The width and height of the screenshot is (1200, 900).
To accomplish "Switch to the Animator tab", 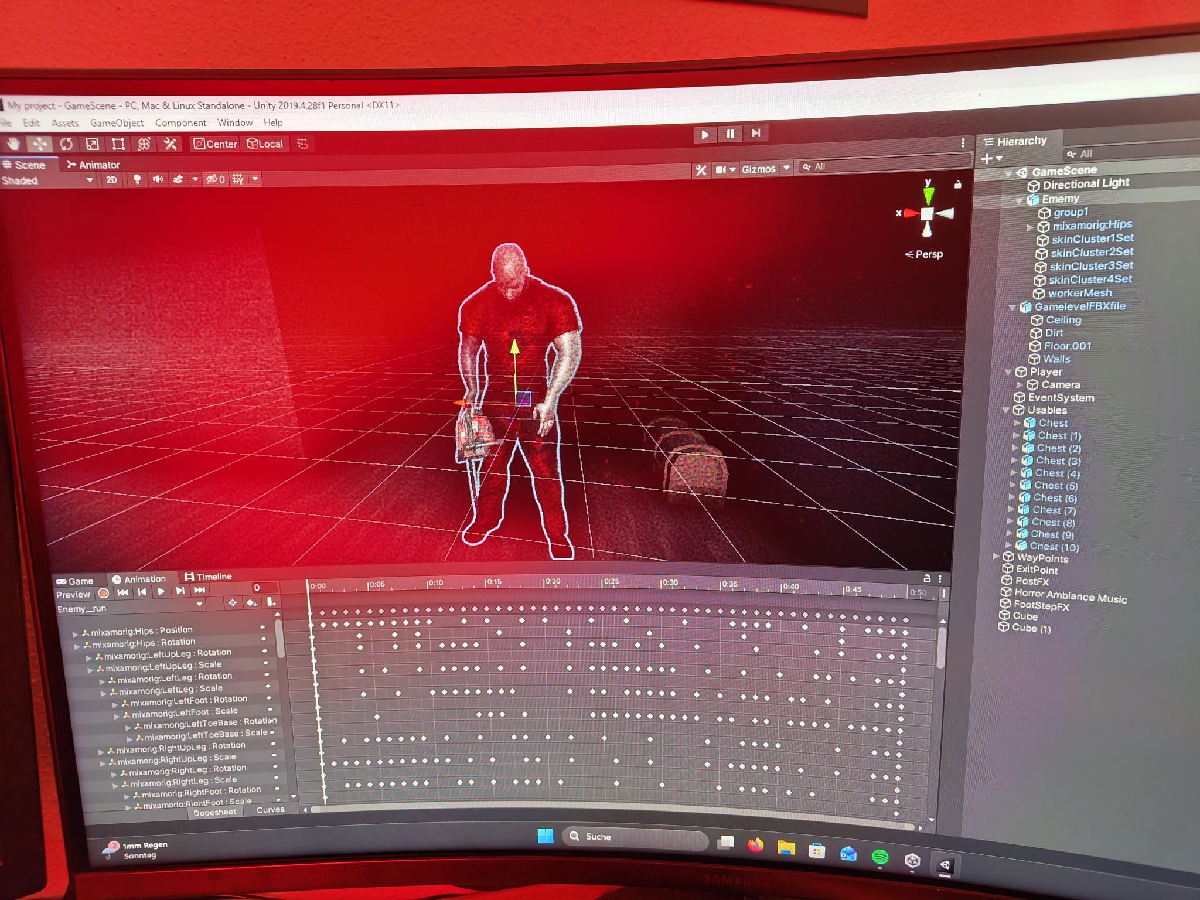I will pyautogui.click(x=94, y=165).
